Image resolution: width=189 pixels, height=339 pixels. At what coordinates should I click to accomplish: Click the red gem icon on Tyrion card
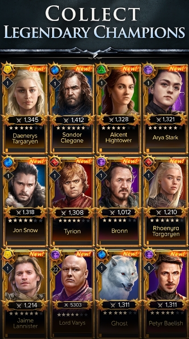55,163
